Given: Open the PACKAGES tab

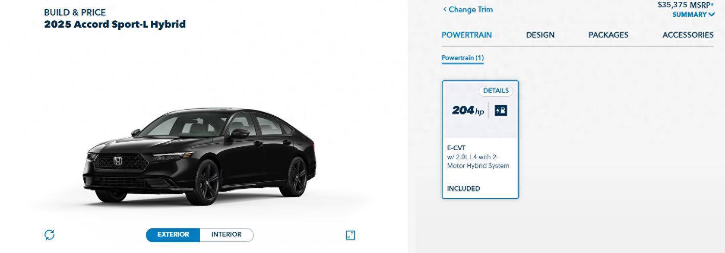Looking at the screenshot, I should [x=608, y=35].
